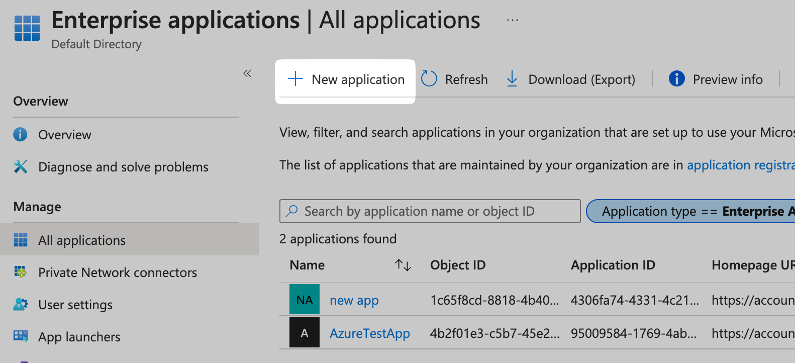This screenshot has width=795, height=363.
Task: Click the Download (Export) arrow icon
Action: pyautogui.click(x=512, y=79)
